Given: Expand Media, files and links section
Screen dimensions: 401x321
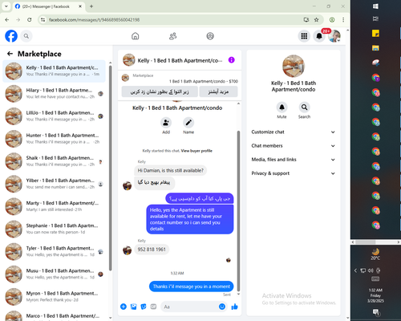Looking at the screenshot, I should tap(294, 160).
